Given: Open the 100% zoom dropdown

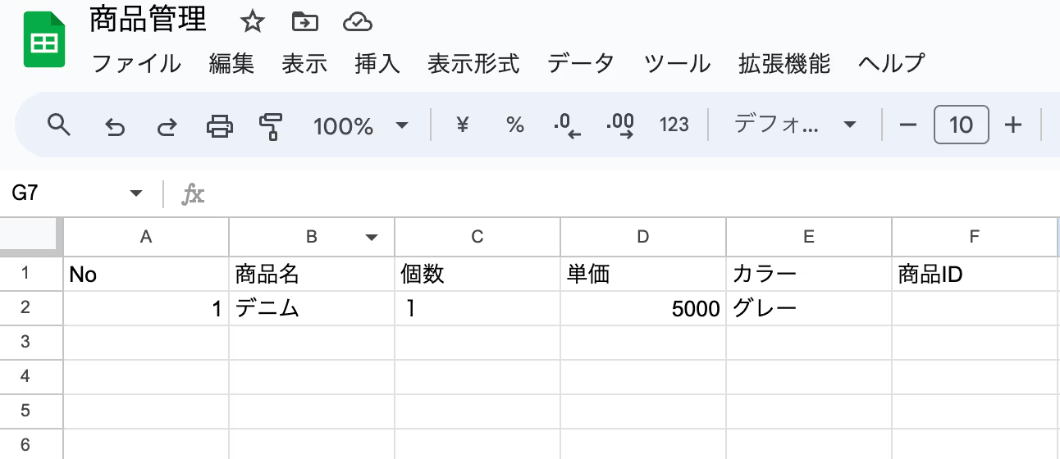Looking at the screenshot, I should point(361,125).
